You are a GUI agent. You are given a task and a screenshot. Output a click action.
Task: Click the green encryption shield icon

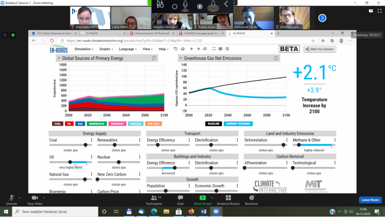tap(13, 35)
